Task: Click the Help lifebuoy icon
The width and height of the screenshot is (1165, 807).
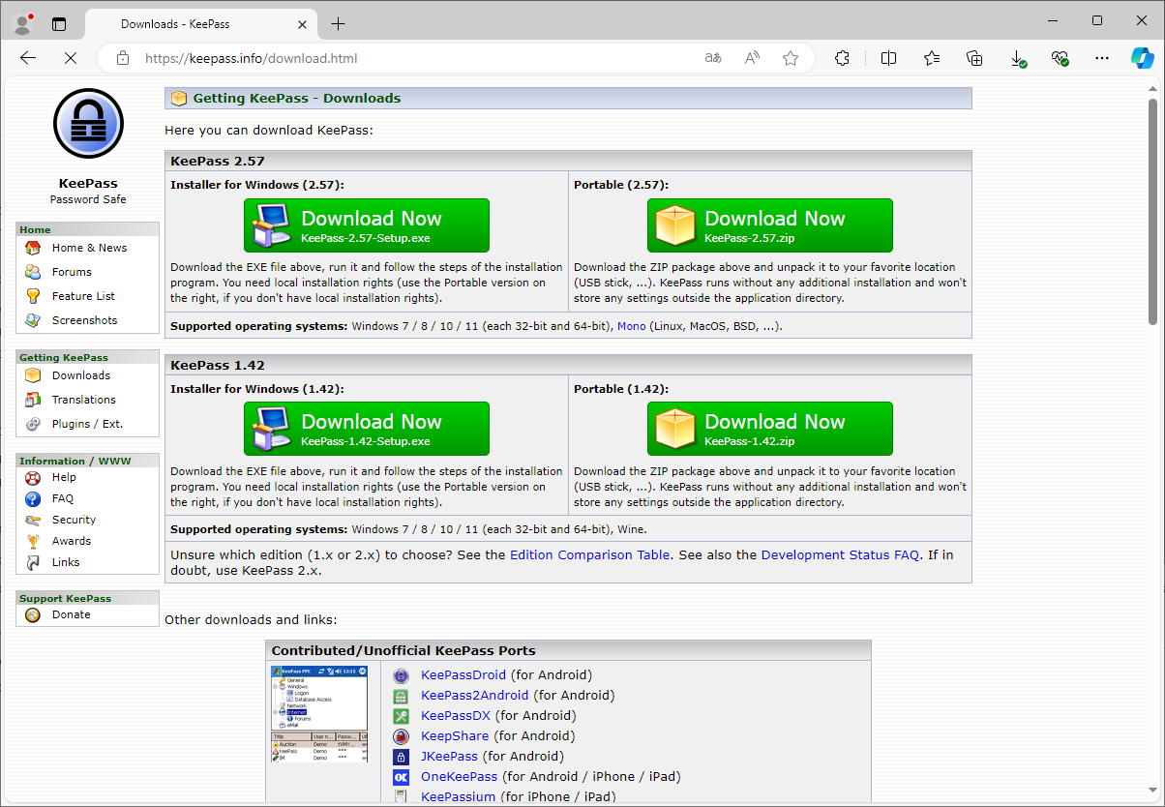Action: [33, 477]
